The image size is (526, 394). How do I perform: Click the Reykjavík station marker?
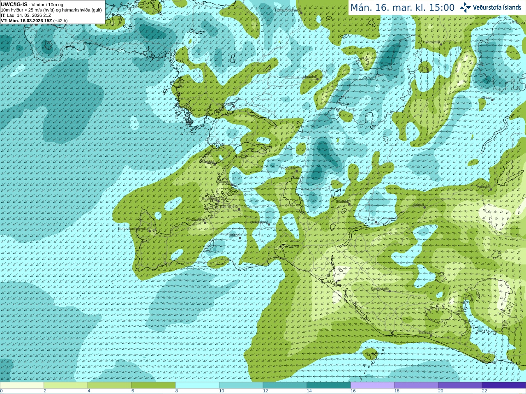click(x=219, y=200)
